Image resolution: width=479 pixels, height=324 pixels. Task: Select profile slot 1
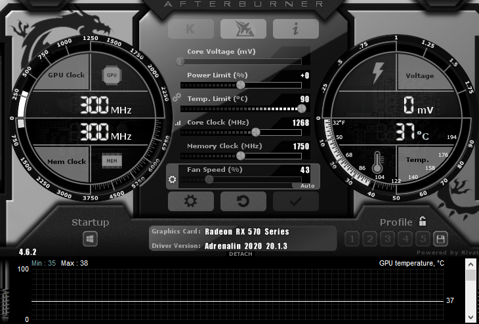point(352,239)
